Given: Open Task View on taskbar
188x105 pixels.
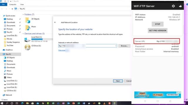Looking at the screenshot, I should (x=17, y=103).
